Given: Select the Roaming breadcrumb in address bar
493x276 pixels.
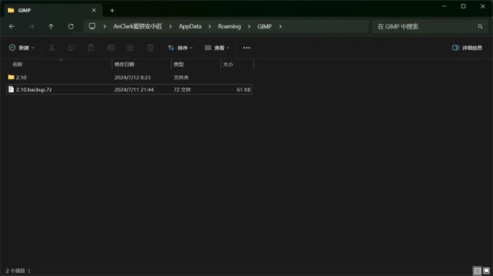Looking at the screenshot, I should (x=229, y=26).
